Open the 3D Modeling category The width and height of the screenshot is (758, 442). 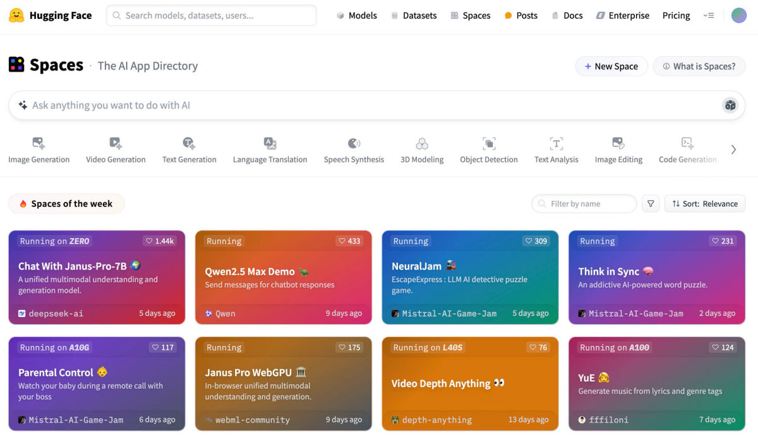click(x=422, y=151)
